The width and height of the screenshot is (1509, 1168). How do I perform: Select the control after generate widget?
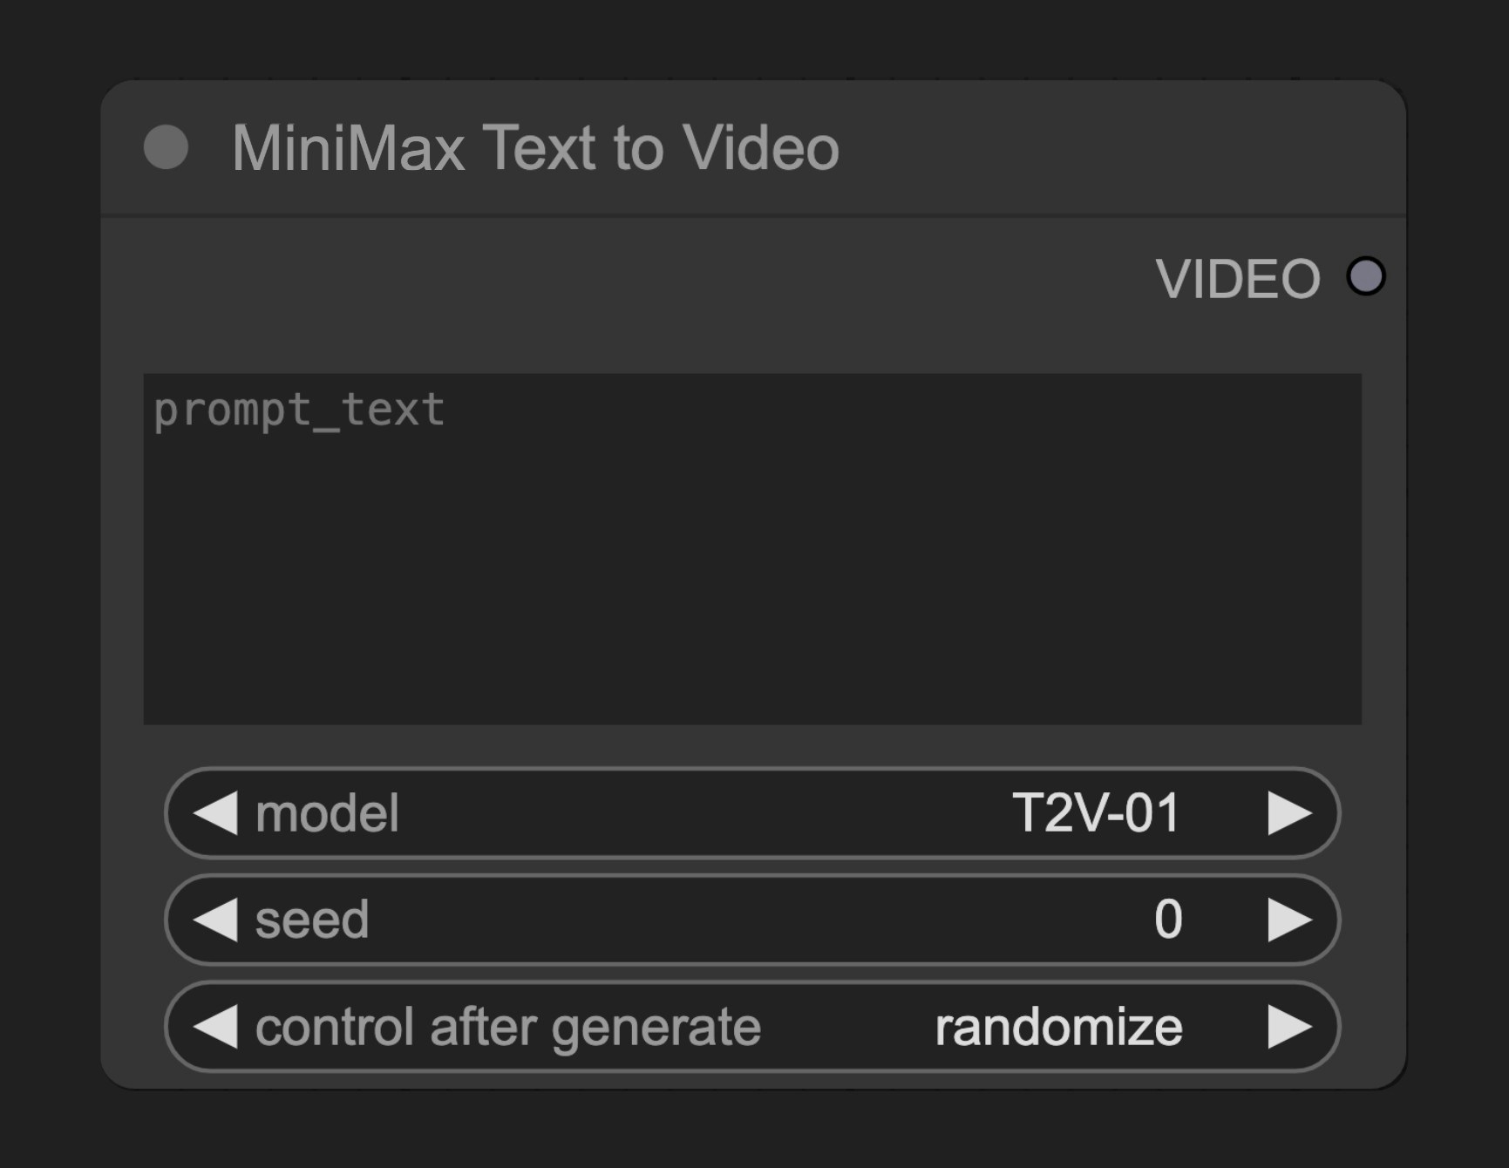click(x=750, y=1028)
